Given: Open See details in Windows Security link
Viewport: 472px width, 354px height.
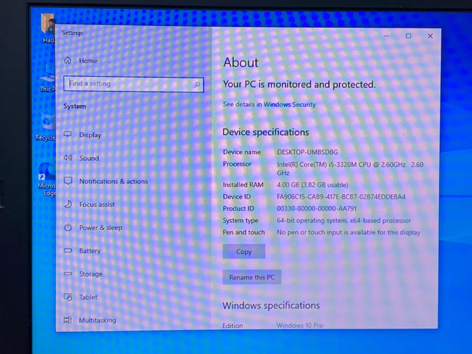Looking at the screenshot, I should 269,104.
